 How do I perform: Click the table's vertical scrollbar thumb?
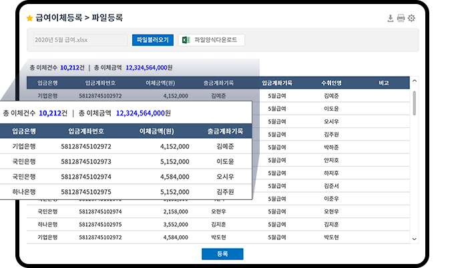click(x=414, y=103)
